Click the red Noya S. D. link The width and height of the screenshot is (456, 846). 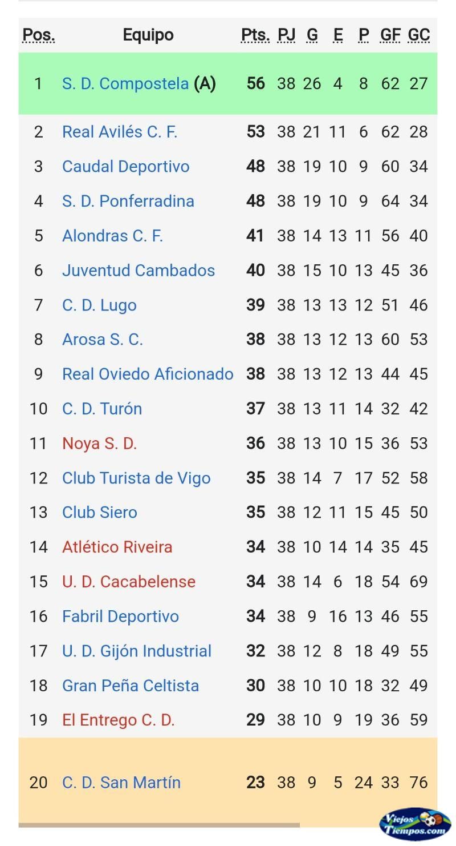pyautogui.click(x=99, y=444)
